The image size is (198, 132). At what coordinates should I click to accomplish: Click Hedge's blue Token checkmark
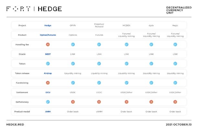point(48,63)
